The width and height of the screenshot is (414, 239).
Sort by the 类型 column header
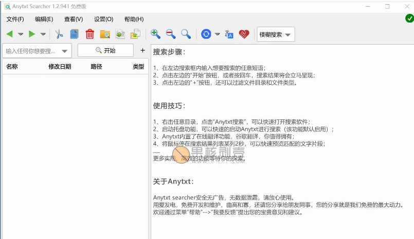click(x=138, y=67)
